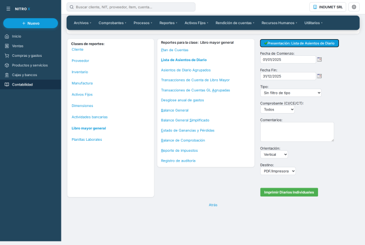
Task: Select Actividades bancarias report class
Action: coord(90,117)
